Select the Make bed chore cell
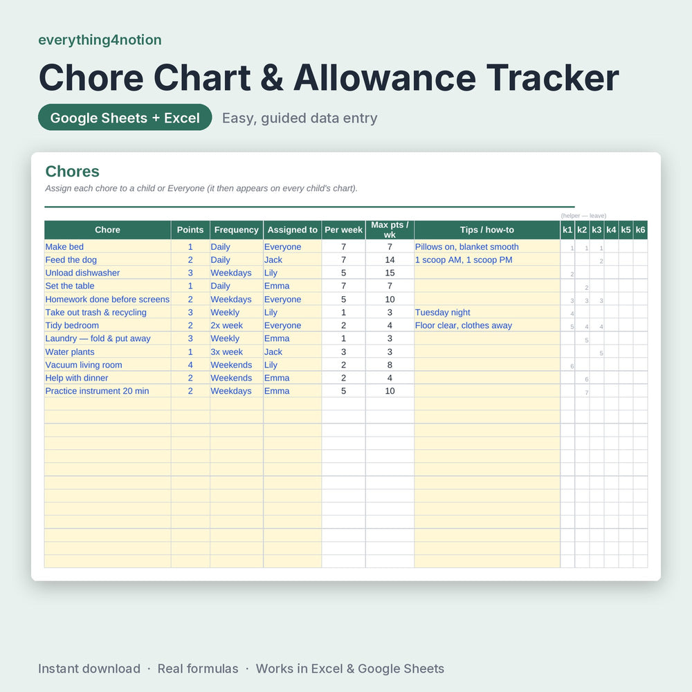 [108, 247]
